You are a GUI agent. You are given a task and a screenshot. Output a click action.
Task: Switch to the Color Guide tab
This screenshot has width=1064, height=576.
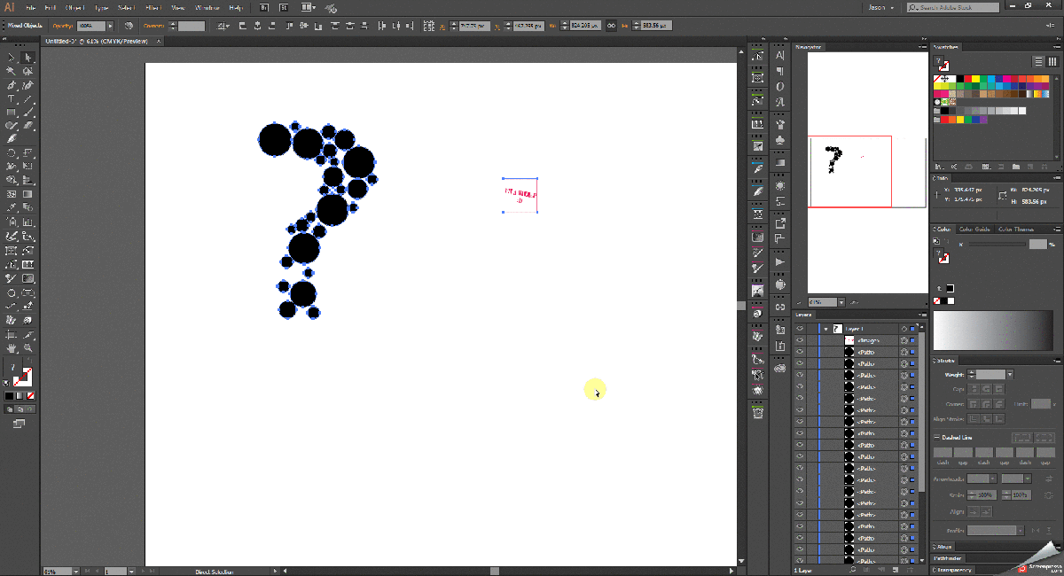pyautogui.click(x=975, y=229)
